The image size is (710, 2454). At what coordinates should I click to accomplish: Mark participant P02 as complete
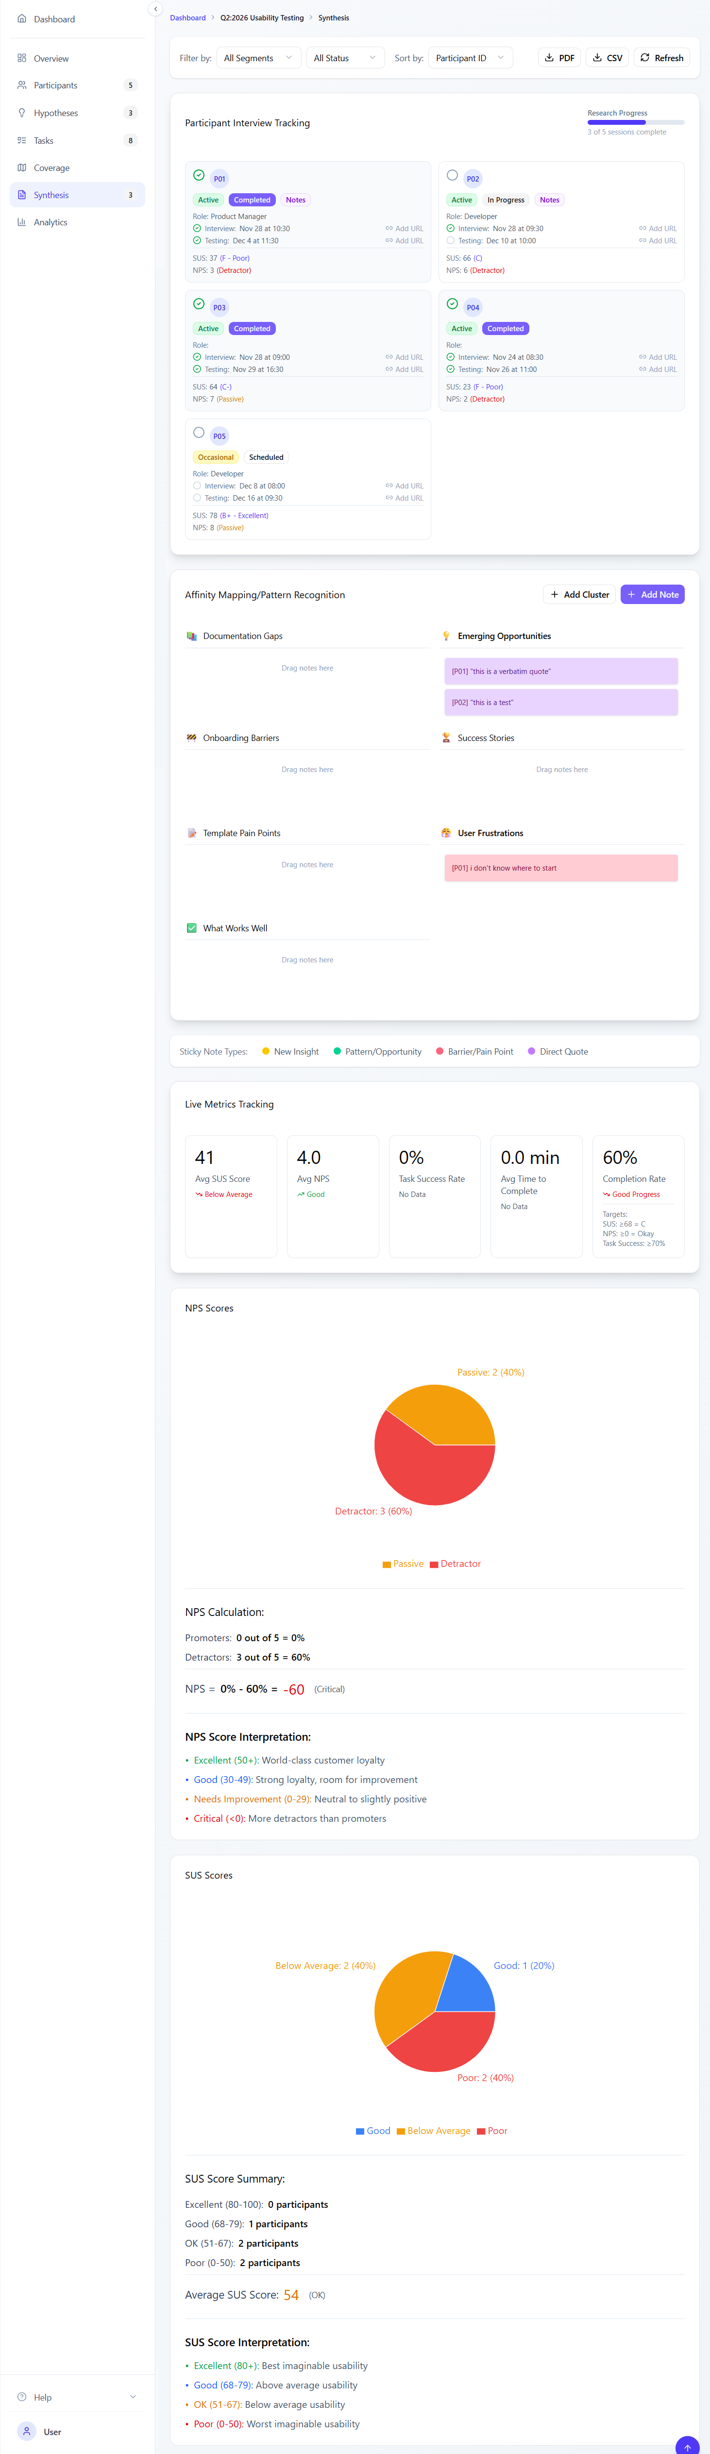(452, 175)
